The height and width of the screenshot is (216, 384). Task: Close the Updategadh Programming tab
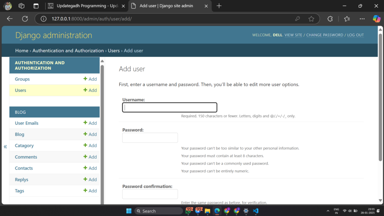[123, 6]
